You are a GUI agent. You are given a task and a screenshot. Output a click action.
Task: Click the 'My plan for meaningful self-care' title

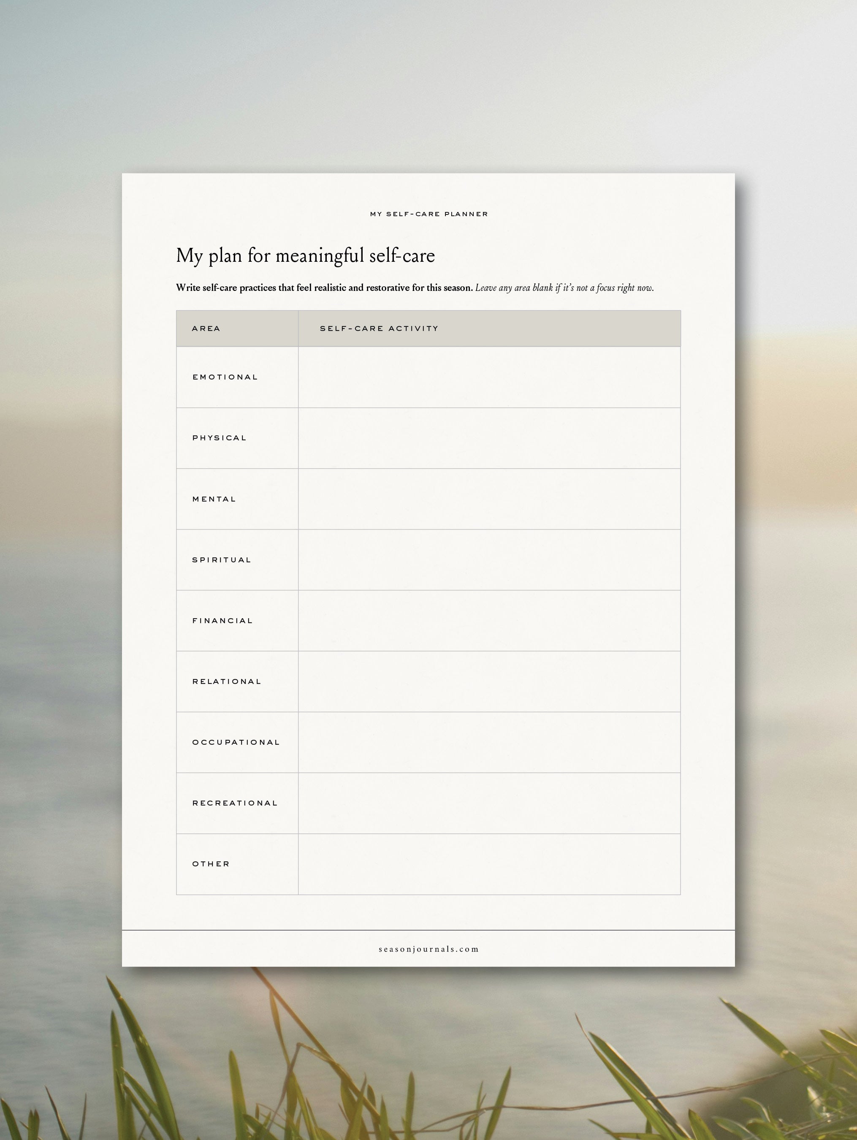coord(305,255)
